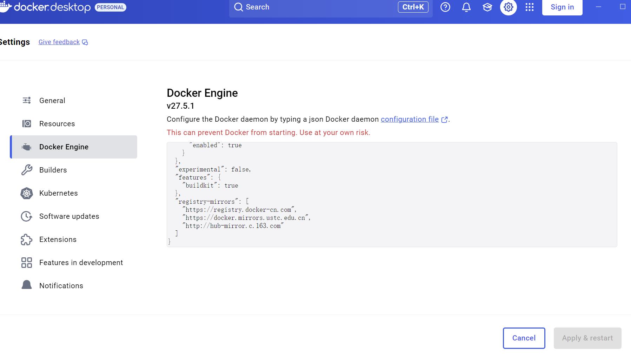
Task: Click the Docker Engine icon in sidebar
Action: [27, 147]
